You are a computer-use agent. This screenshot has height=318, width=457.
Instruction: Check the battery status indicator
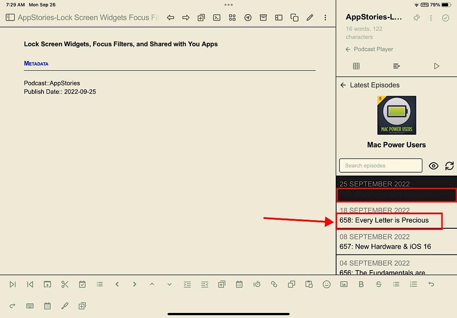(446, 5)
